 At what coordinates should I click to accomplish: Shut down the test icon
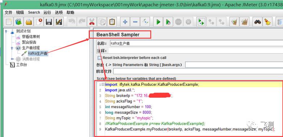click(188, 22)
